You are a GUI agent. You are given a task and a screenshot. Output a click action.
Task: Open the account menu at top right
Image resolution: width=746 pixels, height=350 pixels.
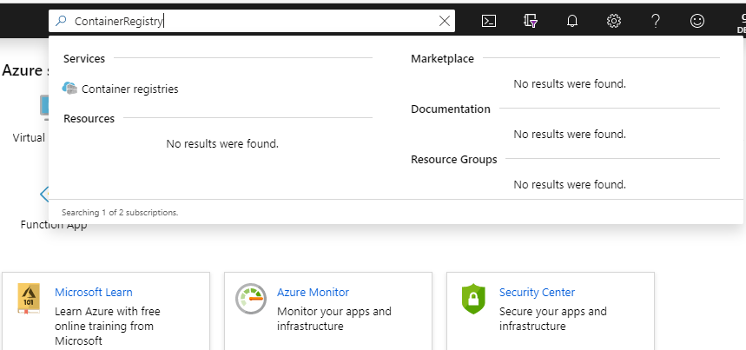pos(738,22)
